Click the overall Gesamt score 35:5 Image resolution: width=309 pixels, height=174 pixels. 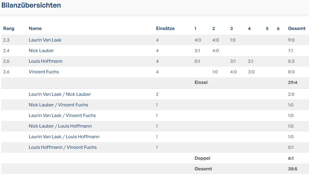click(293, 169)
